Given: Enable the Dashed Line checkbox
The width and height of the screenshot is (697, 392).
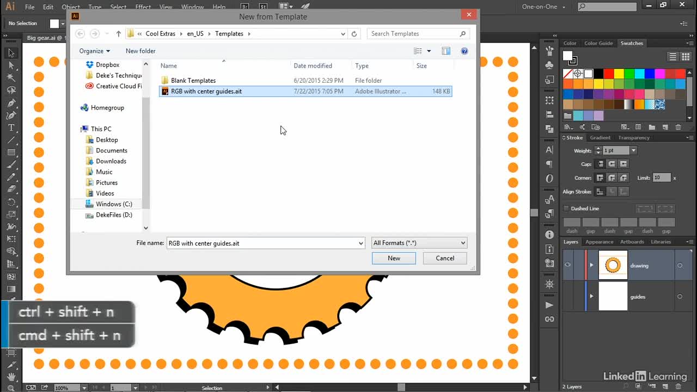Looking at the screenshot, I should coord(566,209).
